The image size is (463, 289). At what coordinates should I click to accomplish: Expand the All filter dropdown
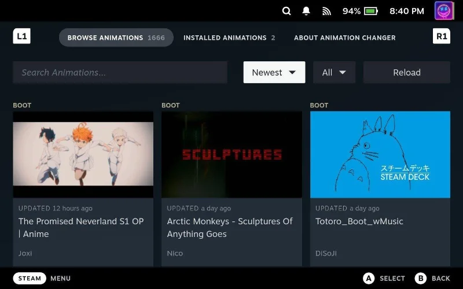click(334, 72)
